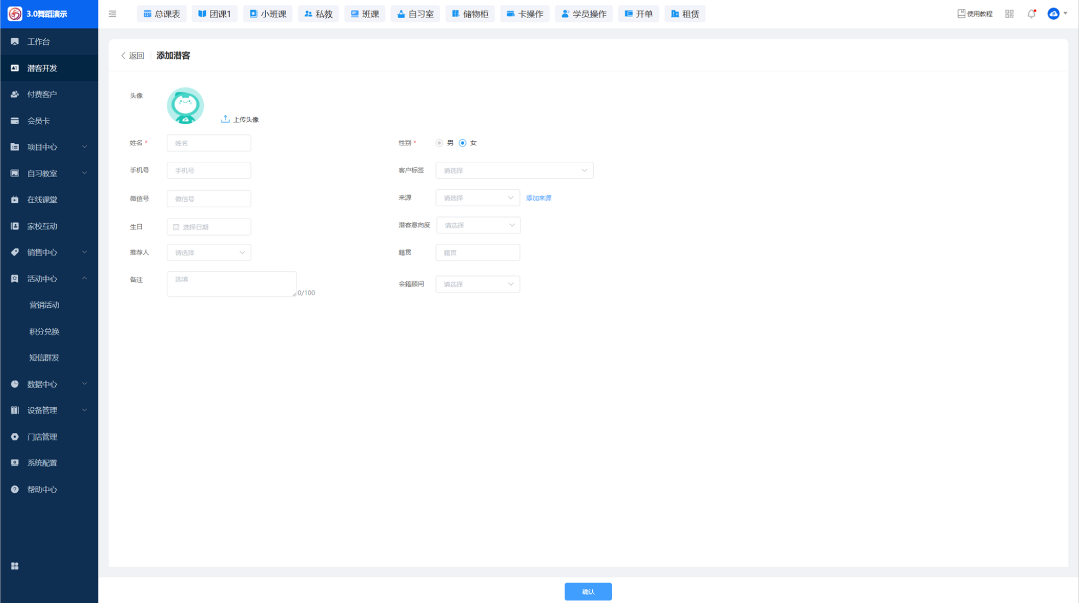Click the notification bell icon
This screenshot has width=1079, height=603.
[x=1031, y=14]
